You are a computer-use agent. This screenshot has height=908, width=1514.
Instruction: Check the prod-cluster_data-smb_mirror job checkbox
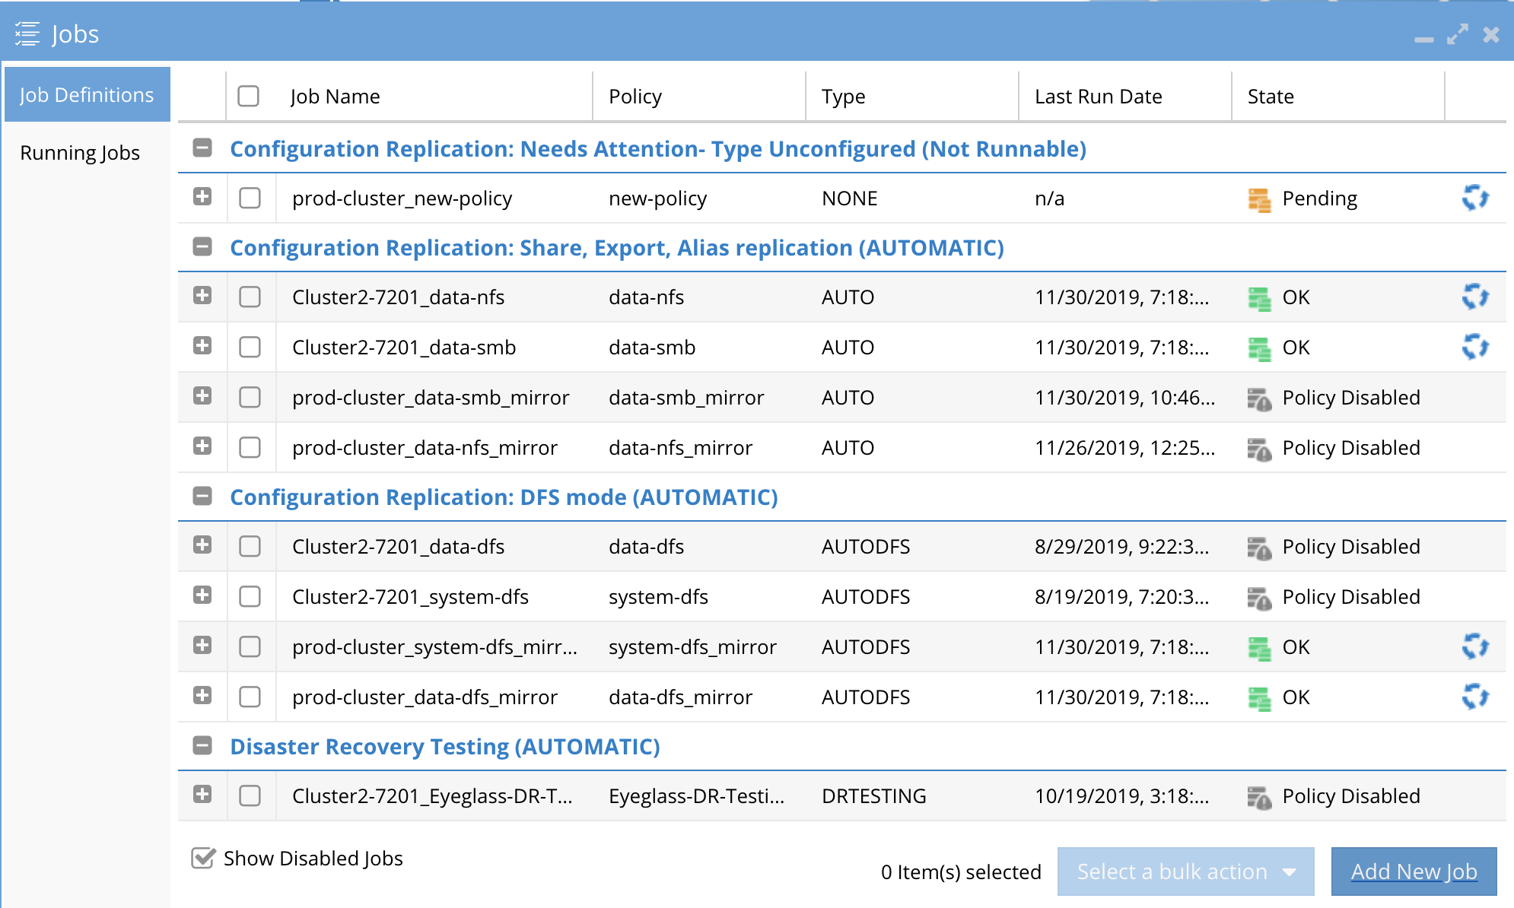(250, 397)
